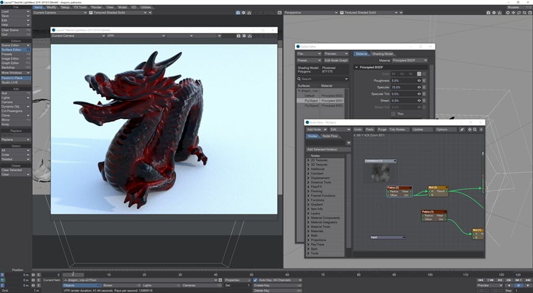Click layout toggle icon beside main viewport
Viewport: 533px width, 293px height.
(x=280, y=12)
